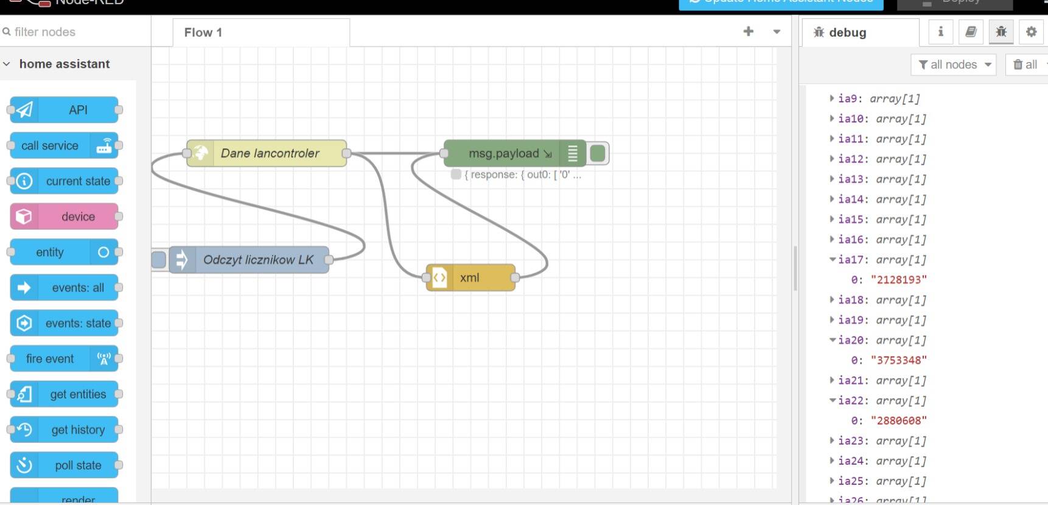Select the Odczyt licznikow LK inject node

click(x=249, y=260)
